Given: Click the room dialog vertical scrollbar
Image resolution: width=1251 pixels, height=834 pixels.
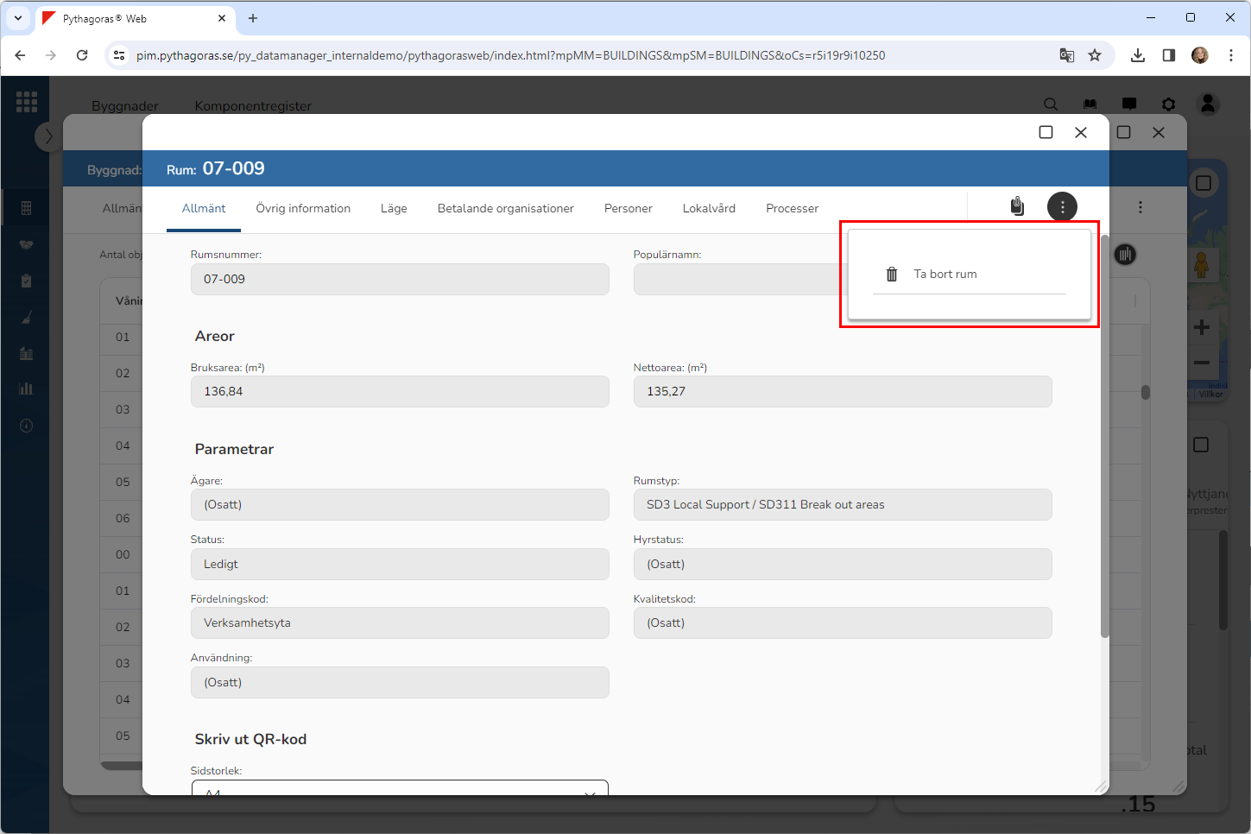Looking at the screenshot, I should point(1104,432).
